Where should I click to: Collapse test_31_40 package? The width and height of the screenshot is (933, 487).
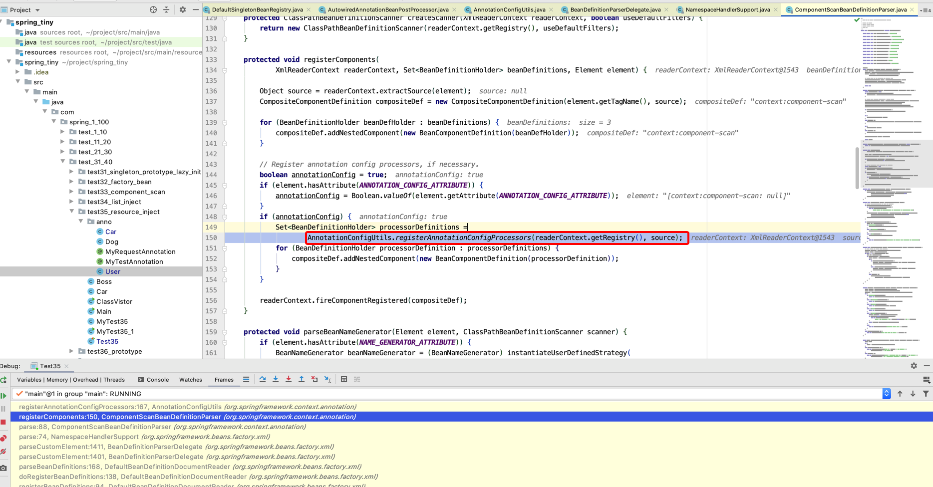point(63,162)
